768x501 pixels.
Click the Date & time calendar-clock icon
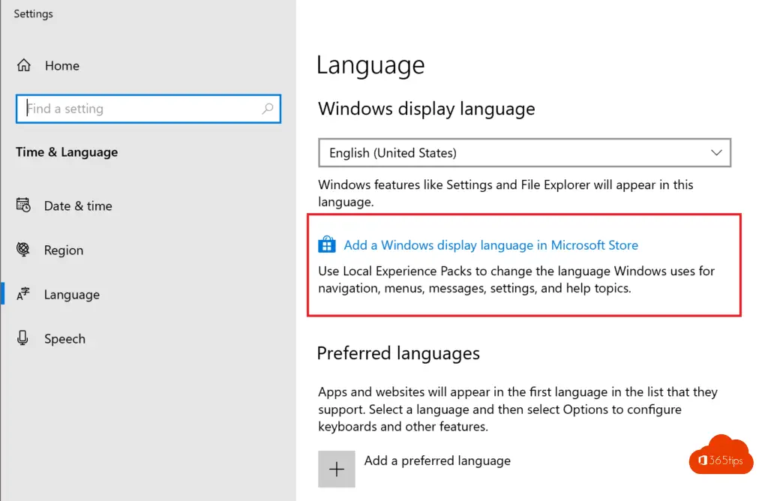[23, 205]
